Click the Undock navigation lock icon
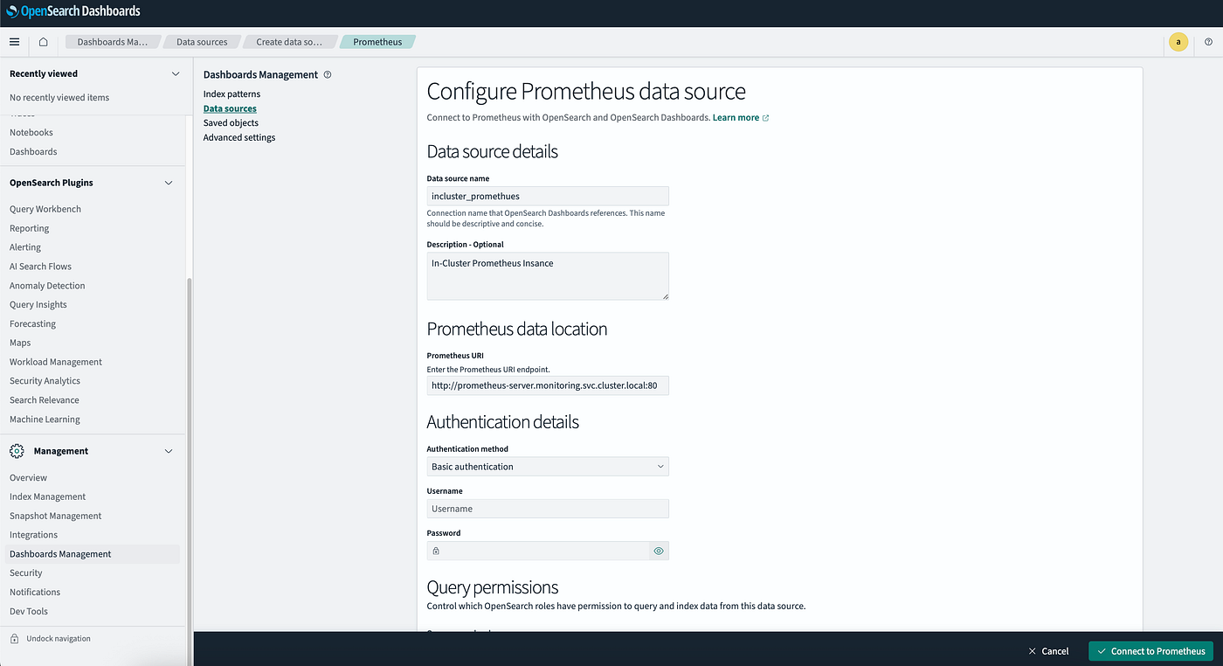Screen dimensions: 1223x666 [15, 639]
